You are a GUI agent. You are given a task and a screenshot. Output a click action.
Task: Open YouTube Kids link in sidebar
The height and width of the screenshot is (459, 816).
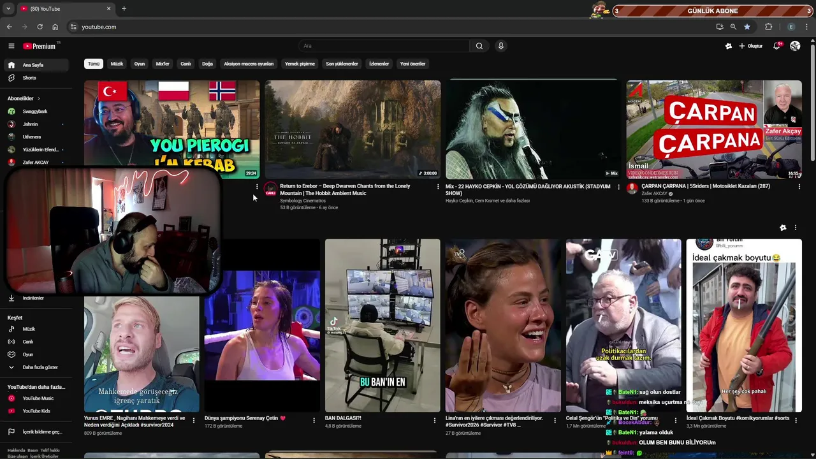coord(37,411)
